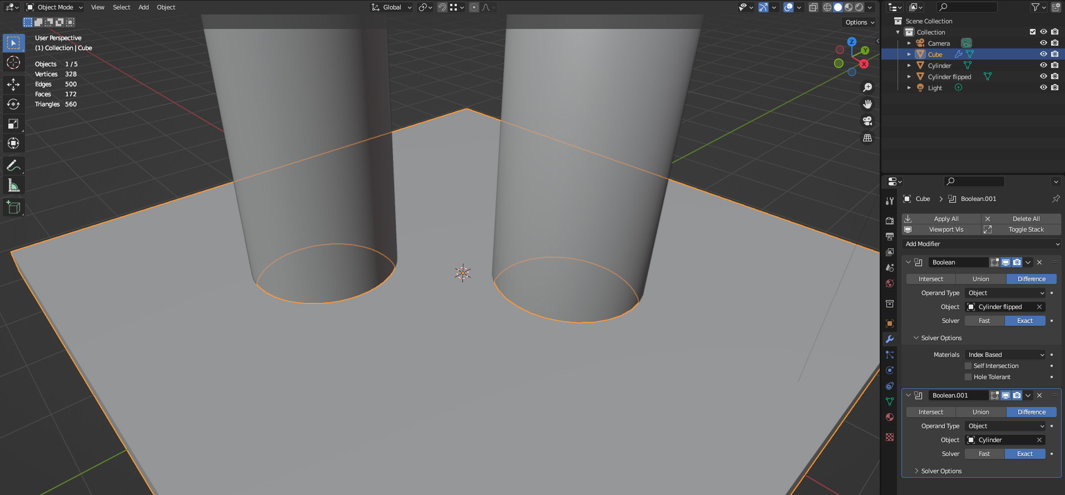Switch perspective/orthographic with grid icon
The height and width of the screenshot is (495, 1065).
(x=867, y=138)
